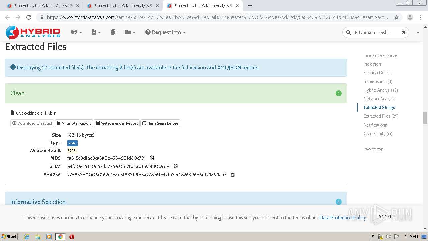The height and width of the screenshot is (241, 428).
Task: Click the green count badge in Clean
Action: (x=338, y=93)
